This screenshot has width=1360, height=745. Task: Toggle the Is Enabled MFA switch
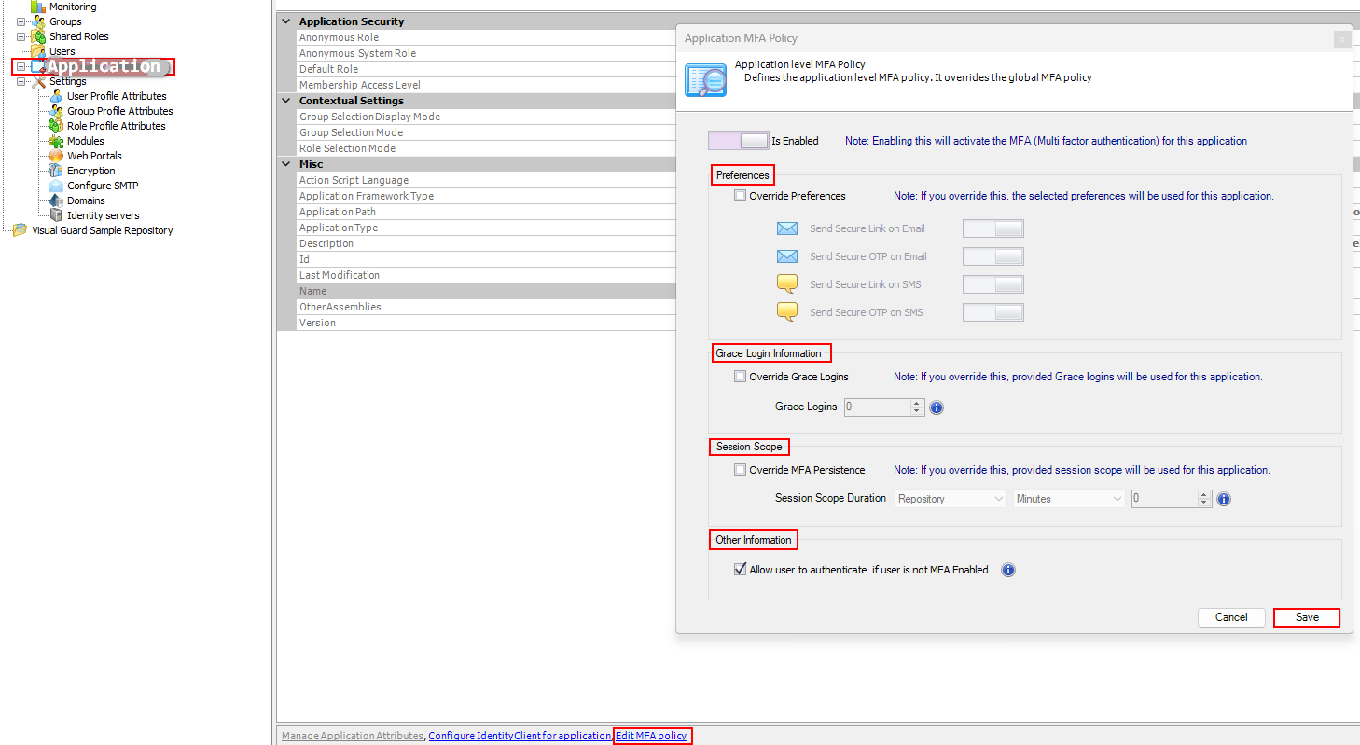tap(739, 141)
